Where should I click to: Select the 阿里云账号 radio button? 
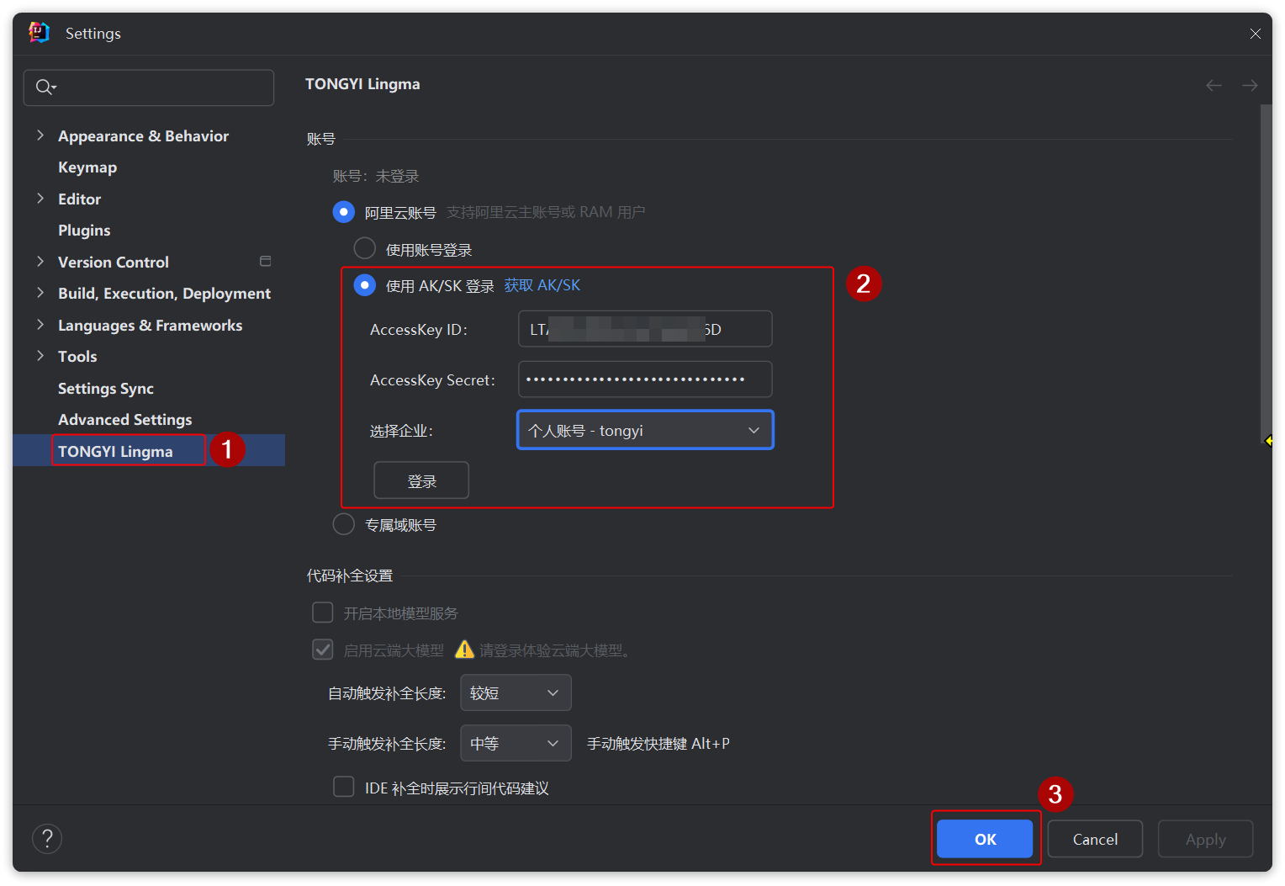click(343, 212)
